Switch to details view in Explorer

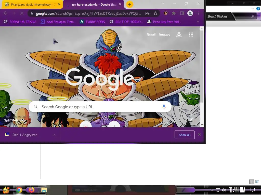(x=252, y=182)
